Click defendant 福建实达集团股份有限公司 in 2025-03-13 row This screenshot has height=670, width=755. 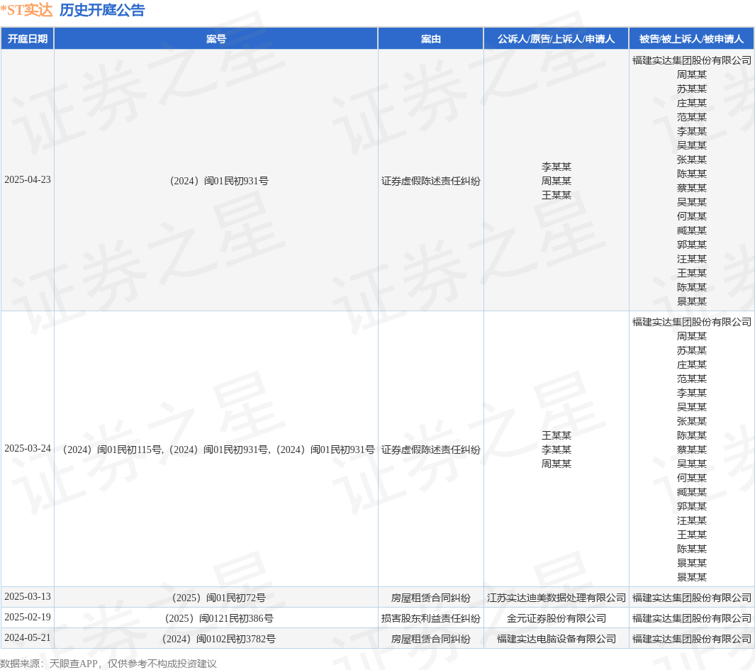(x=691, y=598)
